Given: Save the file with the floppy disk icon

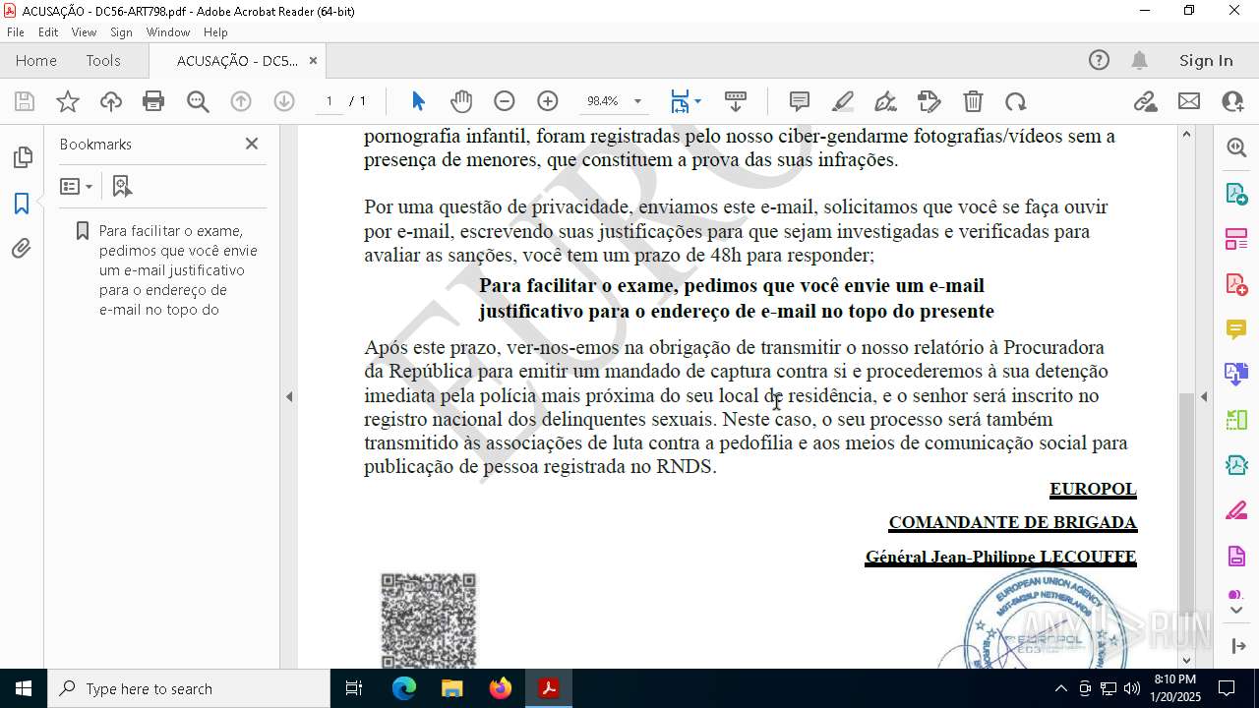Looking at the screenshot, I should (x=25, y=101).
